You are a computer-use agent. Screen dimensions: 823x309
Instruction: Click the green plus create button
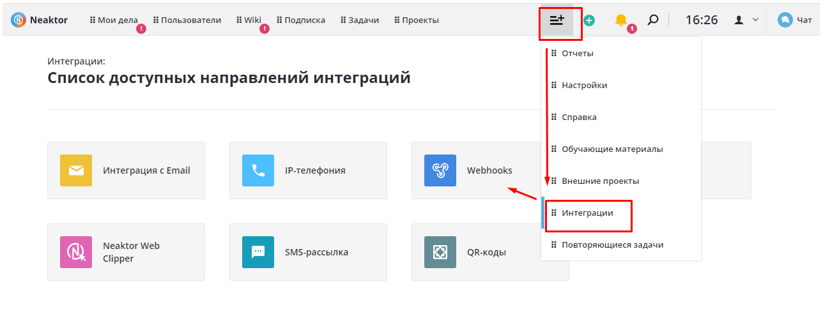[x=589, y=20]
